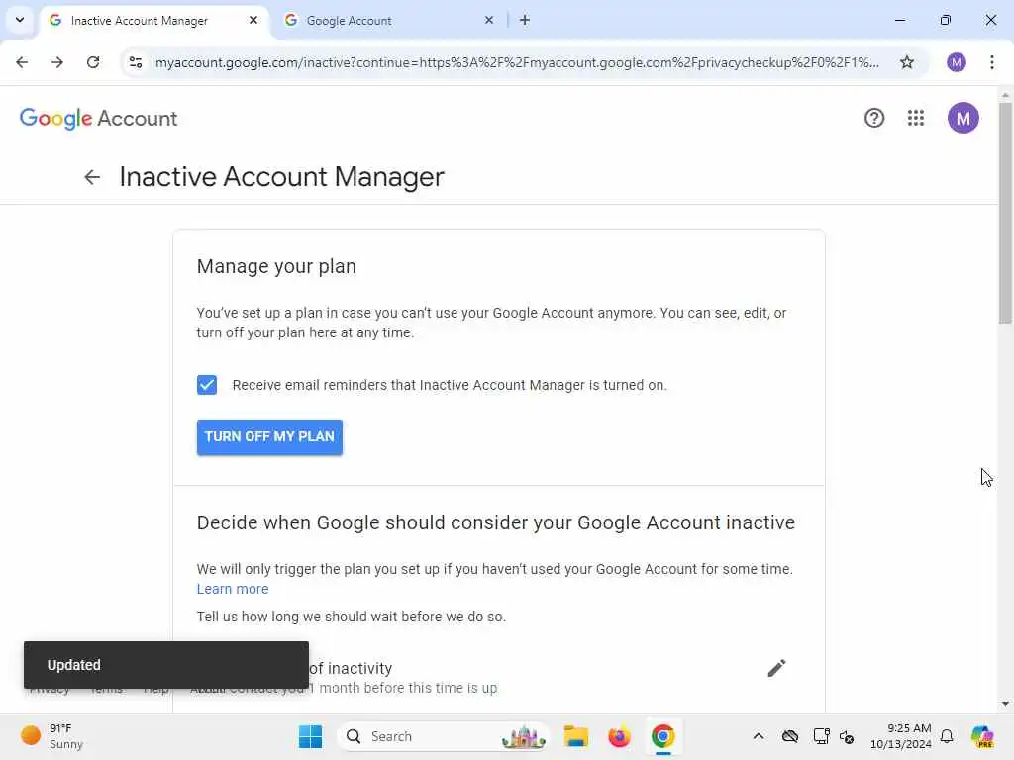Open the Google apps grid
Image resolution: width=1014 pixels, height=760 pixels.
(x=916, y=118)
